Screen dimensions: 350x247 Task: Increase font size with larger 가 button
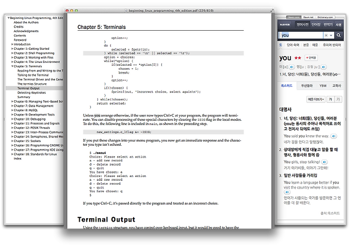click(x=331, y=99)
